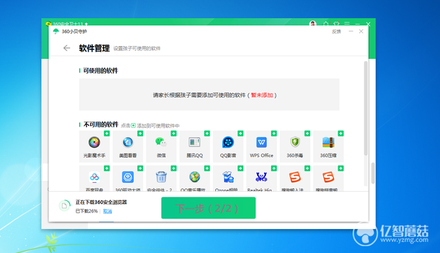440x253 pixels.
Task: Select the 搜狗拼音 icon
Action: [329, 177]
